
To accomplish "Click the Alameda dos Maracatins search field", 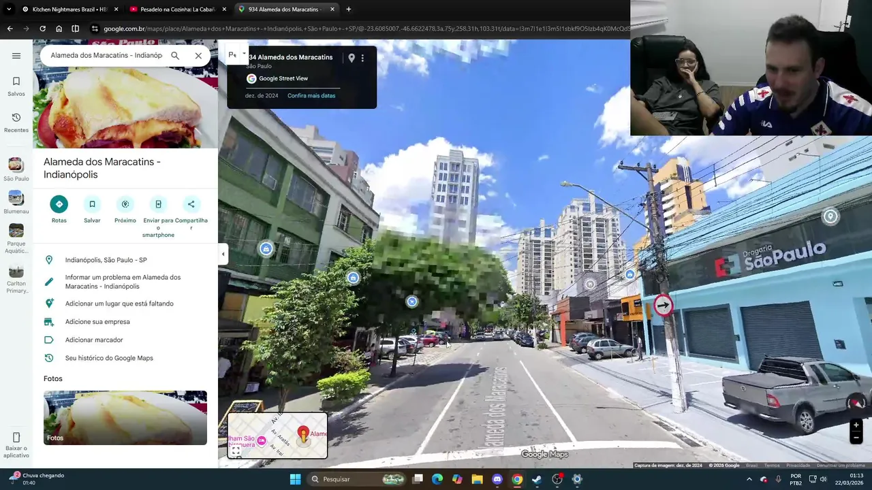I will [106, 56].
